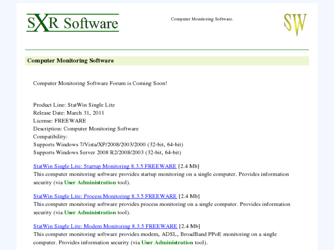Click the 'Compatibility:' label
Image resolution: width=334 pixels, height=250 pixels.
[50, 137]
